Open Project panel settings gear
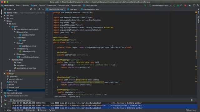 39,9
